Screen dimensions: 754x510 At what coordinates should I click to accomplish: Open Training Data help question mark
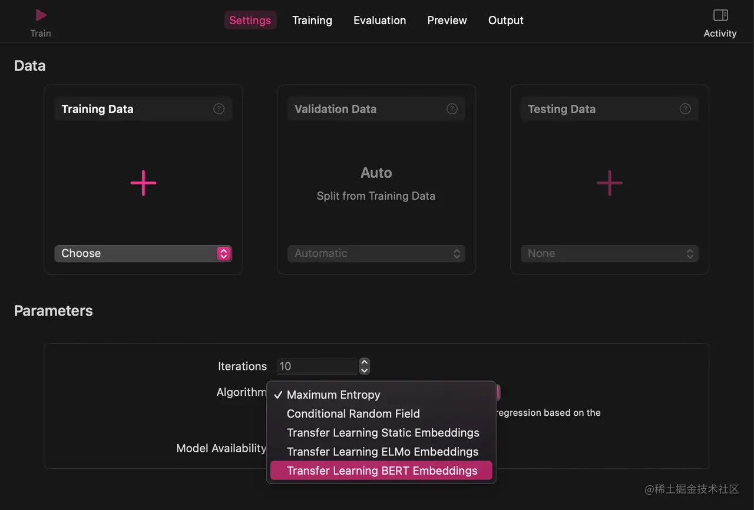tap(219, 109)
